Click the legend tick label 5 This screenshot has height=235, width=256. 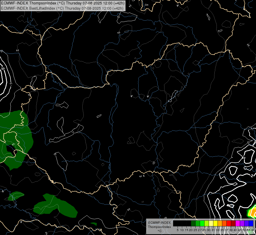pyautogui.click(x=178, y=230)
